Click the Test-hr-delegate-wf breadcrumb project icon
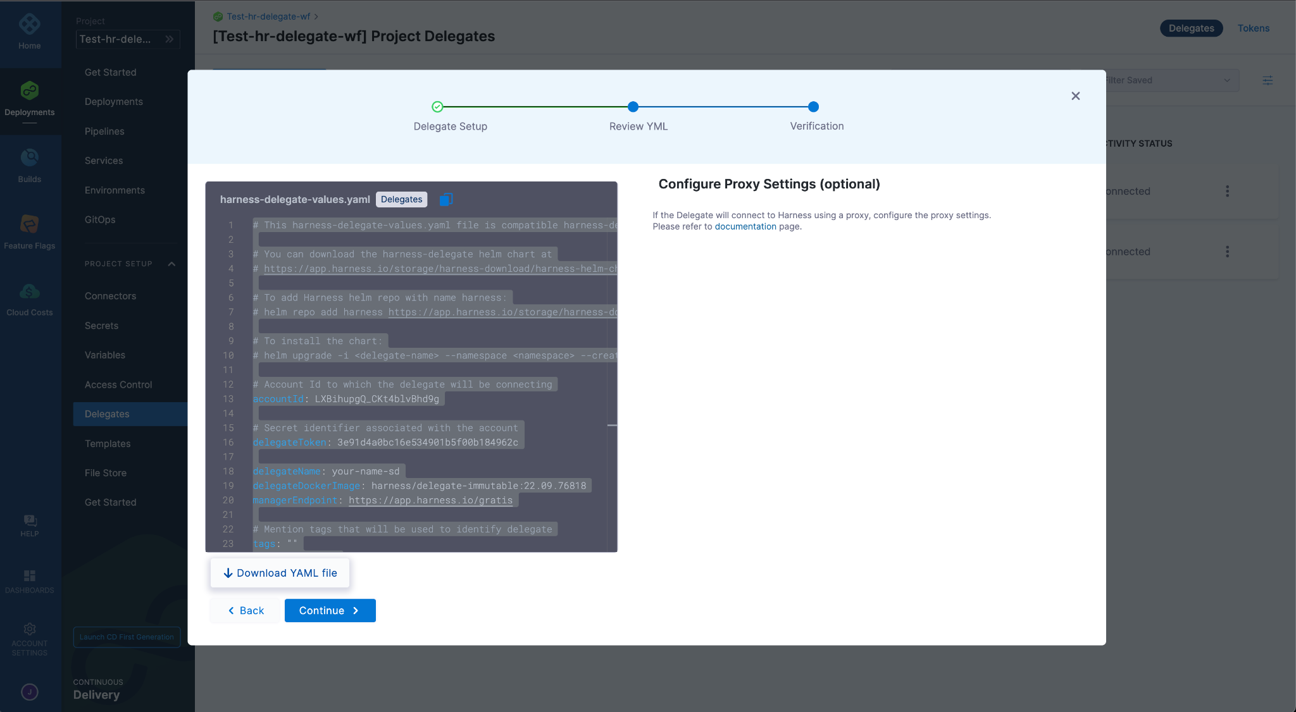Viewport: 1296px width, 712px height. [218, 16]
